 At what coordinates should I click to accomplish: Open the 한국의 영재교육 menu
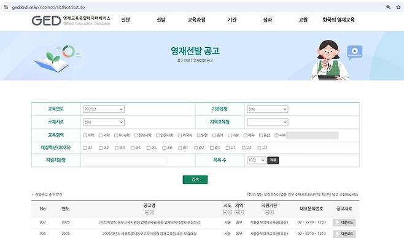point(338,20)
